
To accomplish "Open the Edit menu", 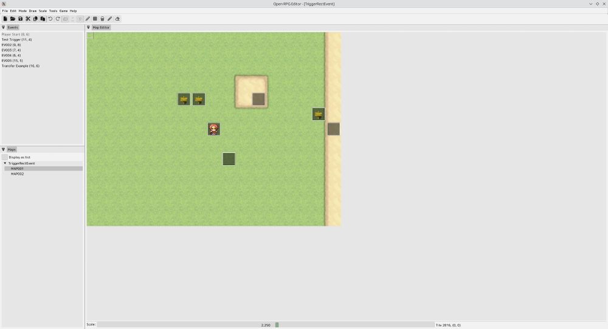I will pyautogui.click(x=13, y=11).
